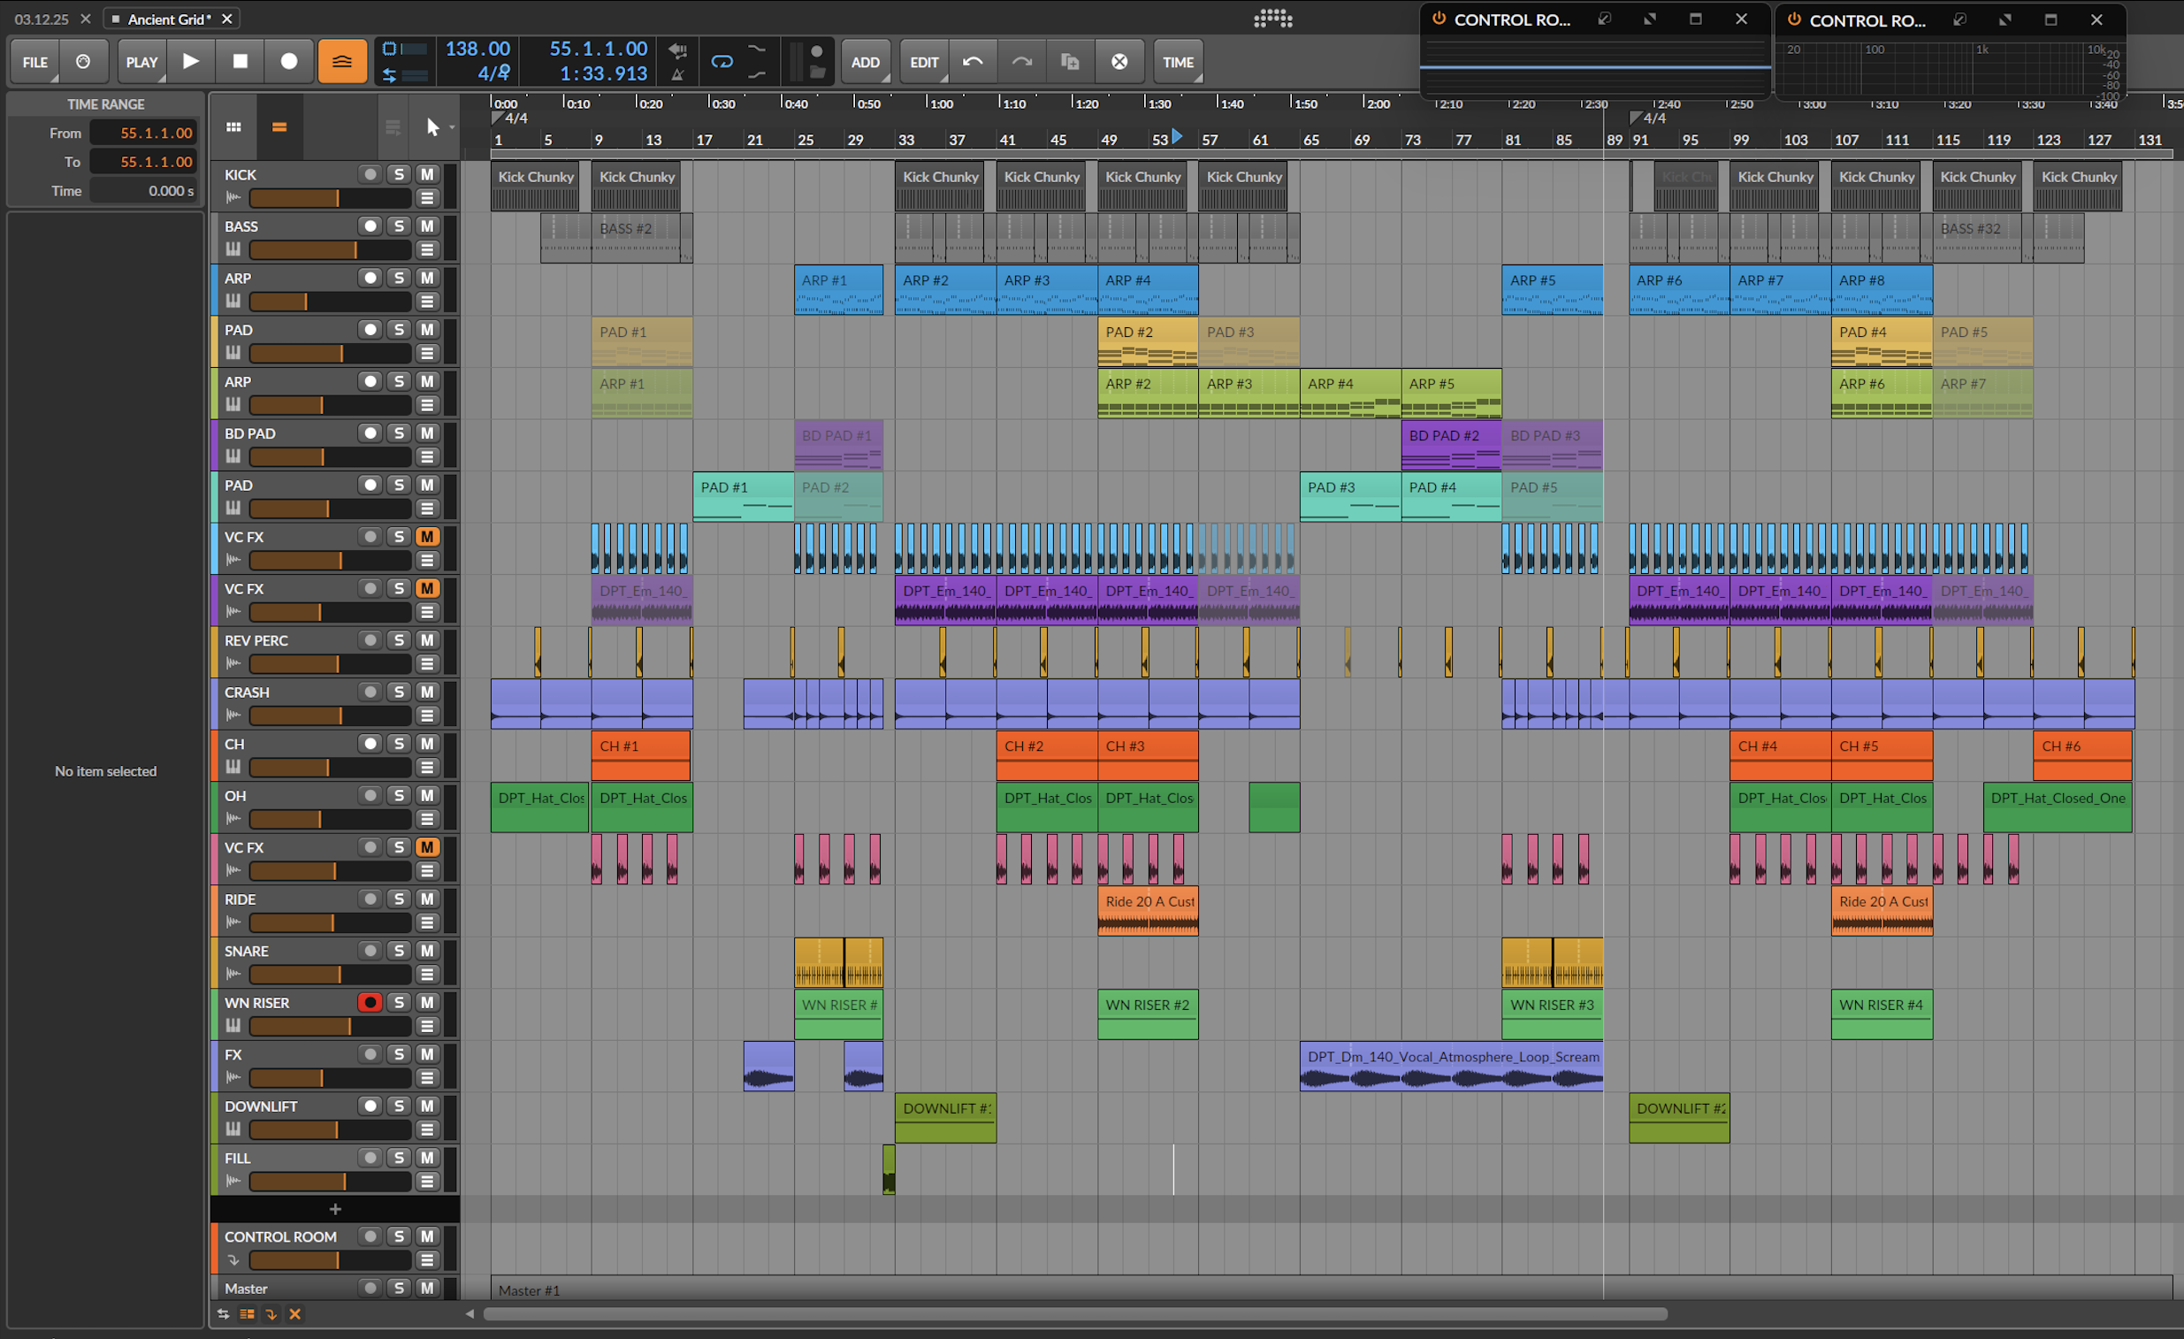The height and width of the screenshot is (1339, 2184).
Task: Click the transport Play triangle icon
Action: 191,61
